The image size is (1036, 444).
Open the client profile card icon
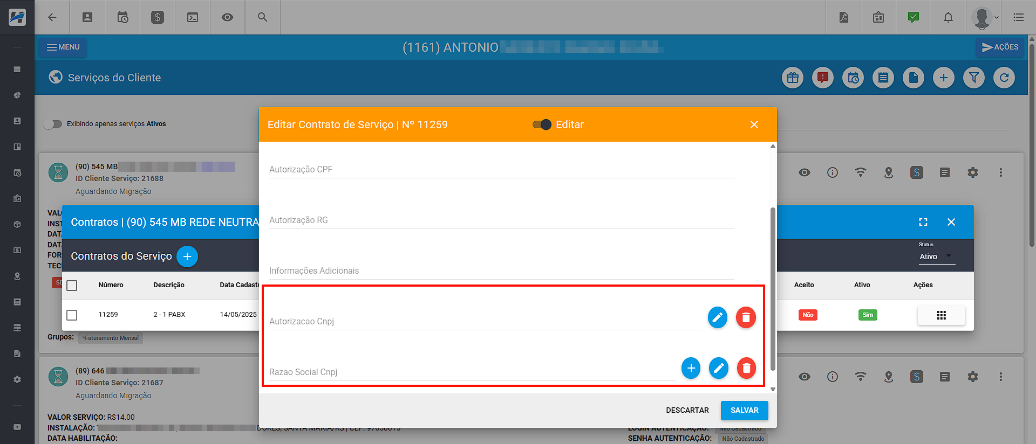coord(87,17)
